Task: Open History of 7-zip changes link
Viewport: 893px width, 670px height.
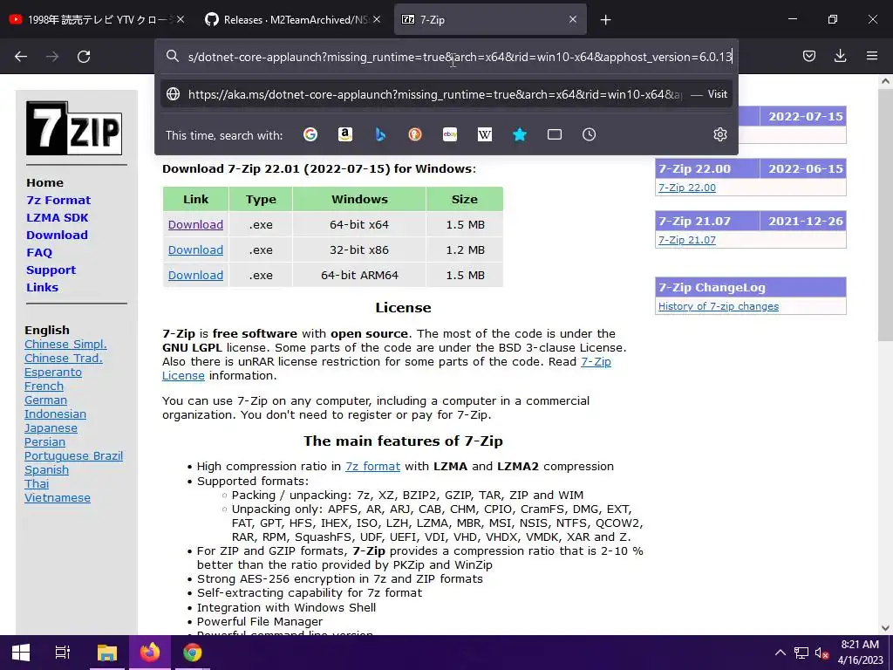Action: [x=719, y=306]
